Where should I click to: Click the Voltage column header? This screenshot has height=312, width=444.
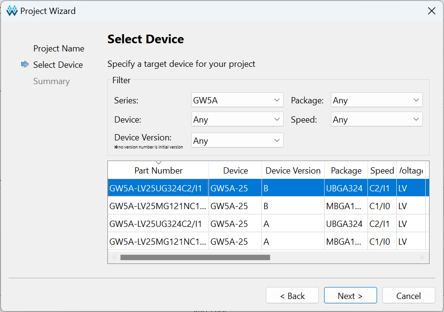pos(411,170)
